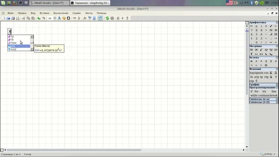Collapse the Арифметика panel
The width and height of the screenshot is (279, 157).
coord(277,22)
